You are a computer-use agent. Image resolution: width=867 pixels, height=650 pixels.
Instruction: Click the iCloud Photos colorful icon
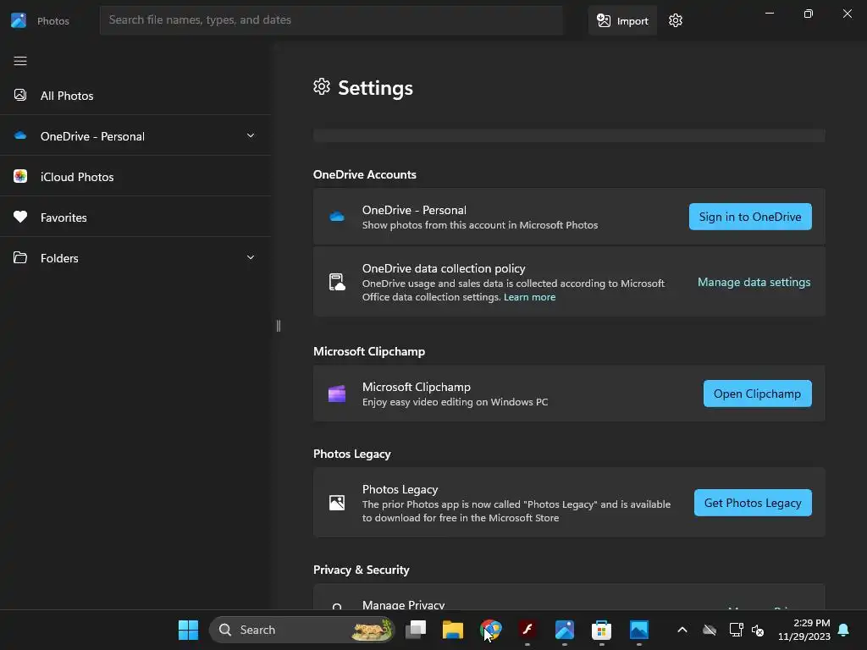point(20,176)
